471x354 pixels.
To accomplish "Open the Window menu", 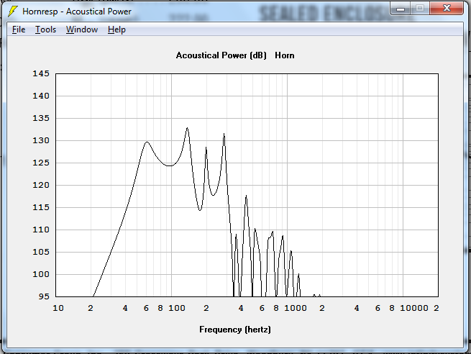I will coord(82,29).
